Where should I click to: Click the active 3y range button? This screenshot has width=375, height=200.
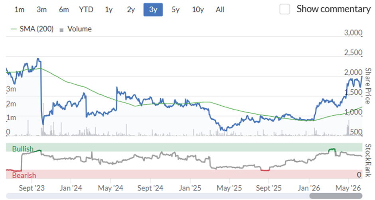pyautogui.click(x=153, y=10)
